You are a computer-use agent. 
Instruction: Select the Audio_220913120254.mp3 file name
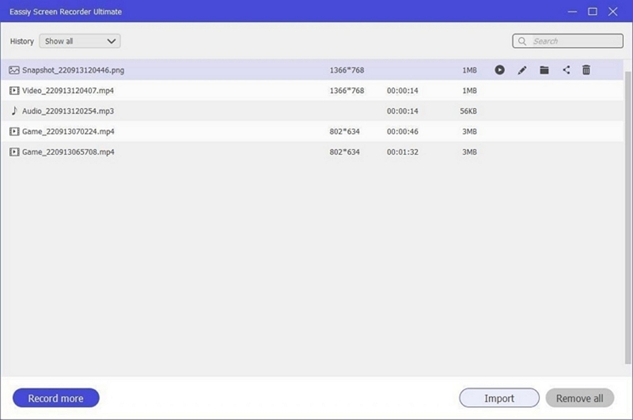(x=68, y=111)
